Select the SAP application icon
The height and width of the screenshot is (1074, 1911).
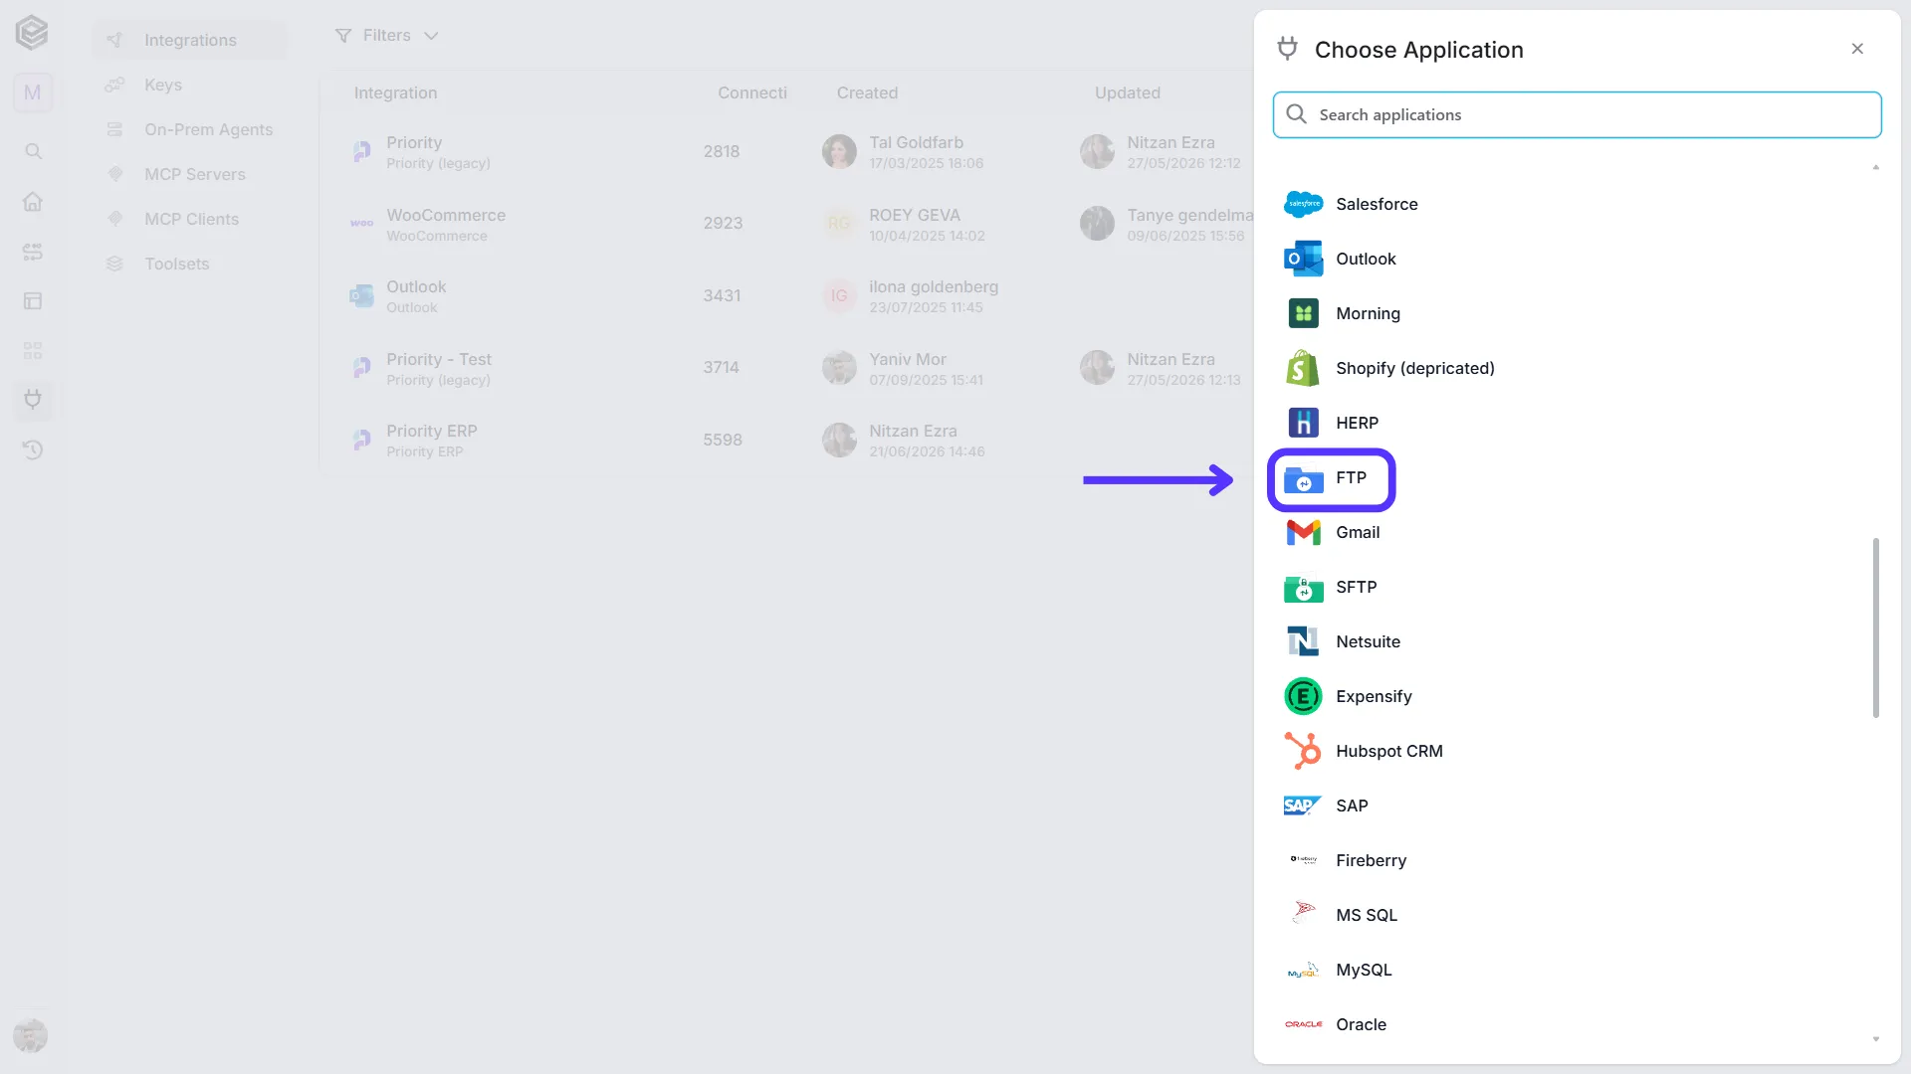[x=1303, y=805]
